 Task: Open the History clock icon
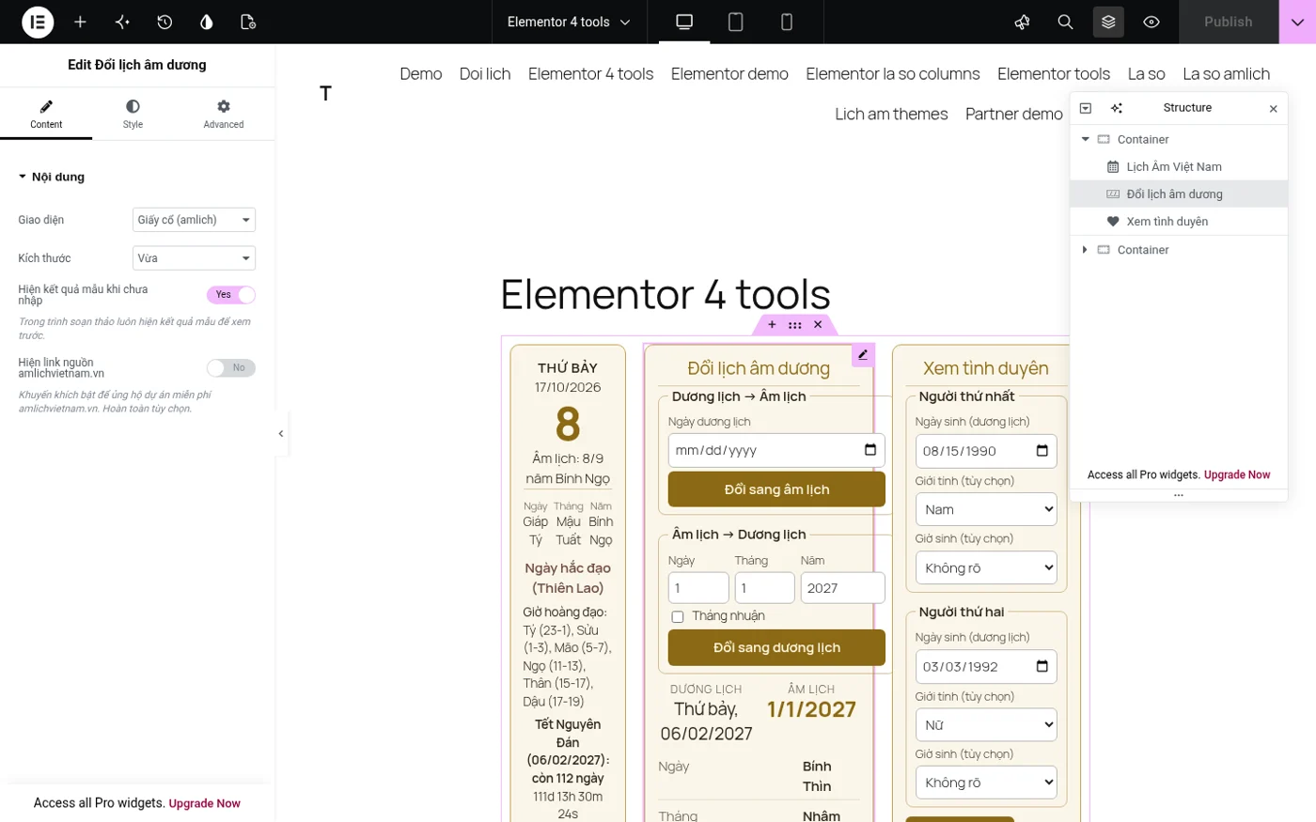click(164, 22)
